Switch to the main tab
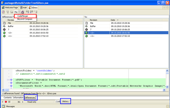 pyautogui.click(x=23, y=8)
